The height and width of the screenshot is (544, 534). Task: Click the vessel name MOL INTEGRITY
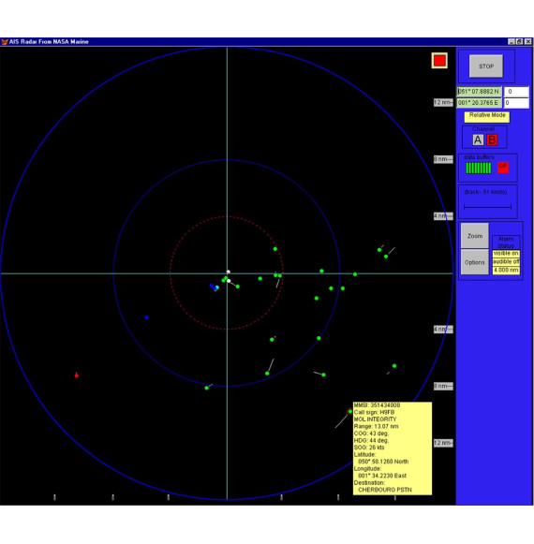click(x=375, y=419)
